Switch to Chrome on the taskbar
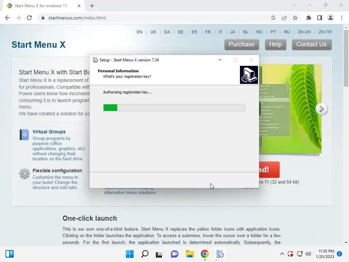 click(x=204, y=254)
